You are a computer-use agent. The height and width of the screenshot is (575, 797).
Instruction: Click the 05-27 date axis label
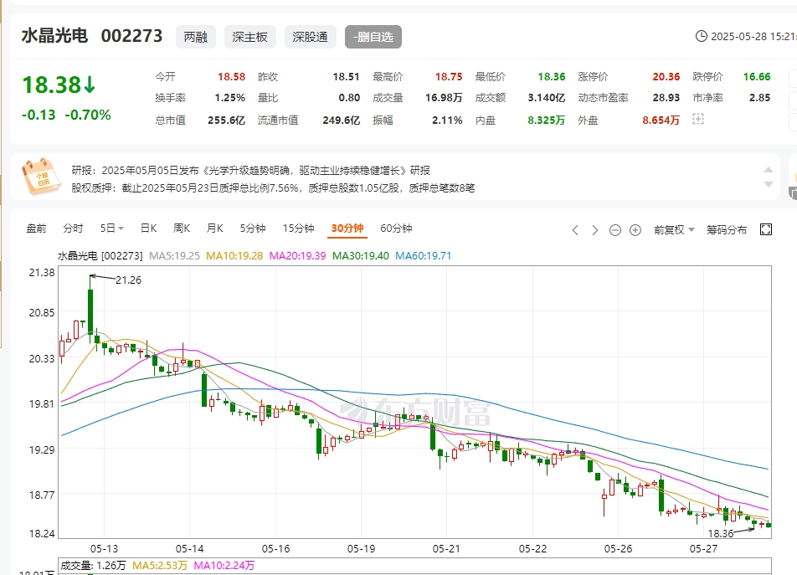703,548
